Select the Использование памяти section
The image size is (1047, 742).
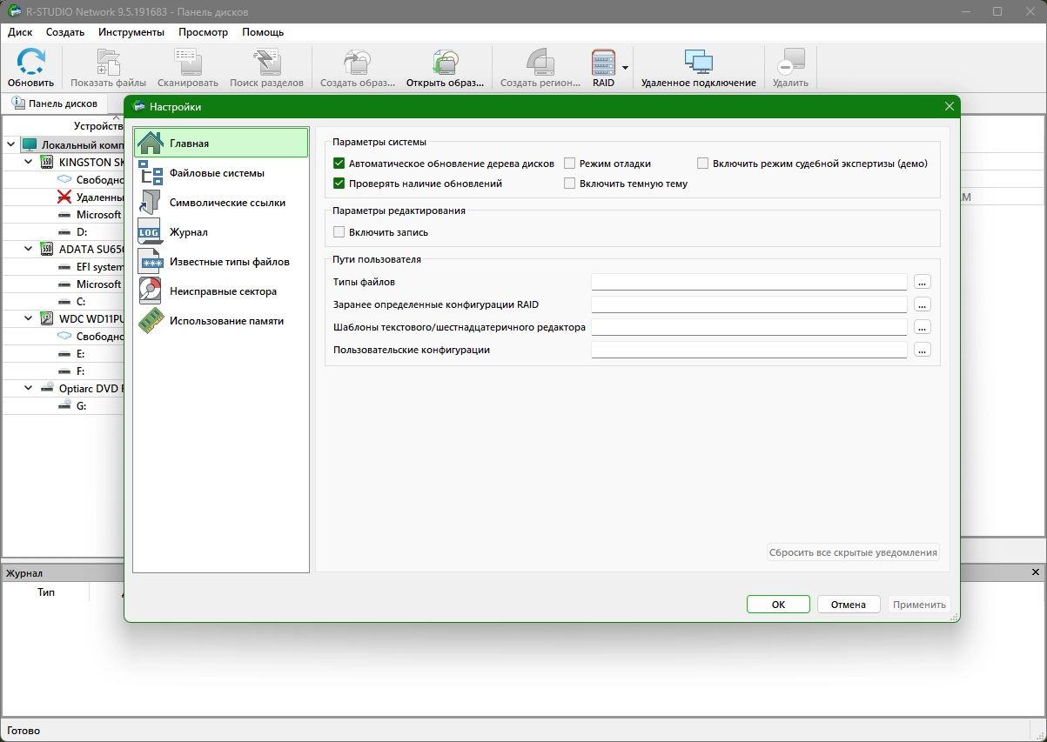click(226, 321)
